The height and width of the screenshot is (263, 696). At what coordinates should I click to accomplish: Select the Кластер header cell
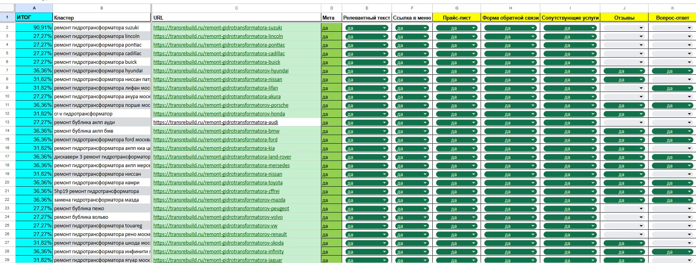tap(102, 17)
